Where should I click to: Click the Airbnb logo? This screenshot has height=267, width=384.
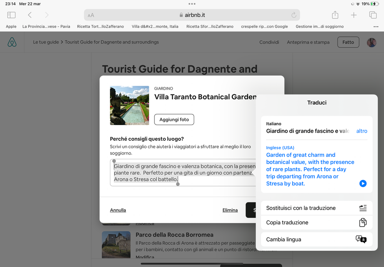coord(12,42)
